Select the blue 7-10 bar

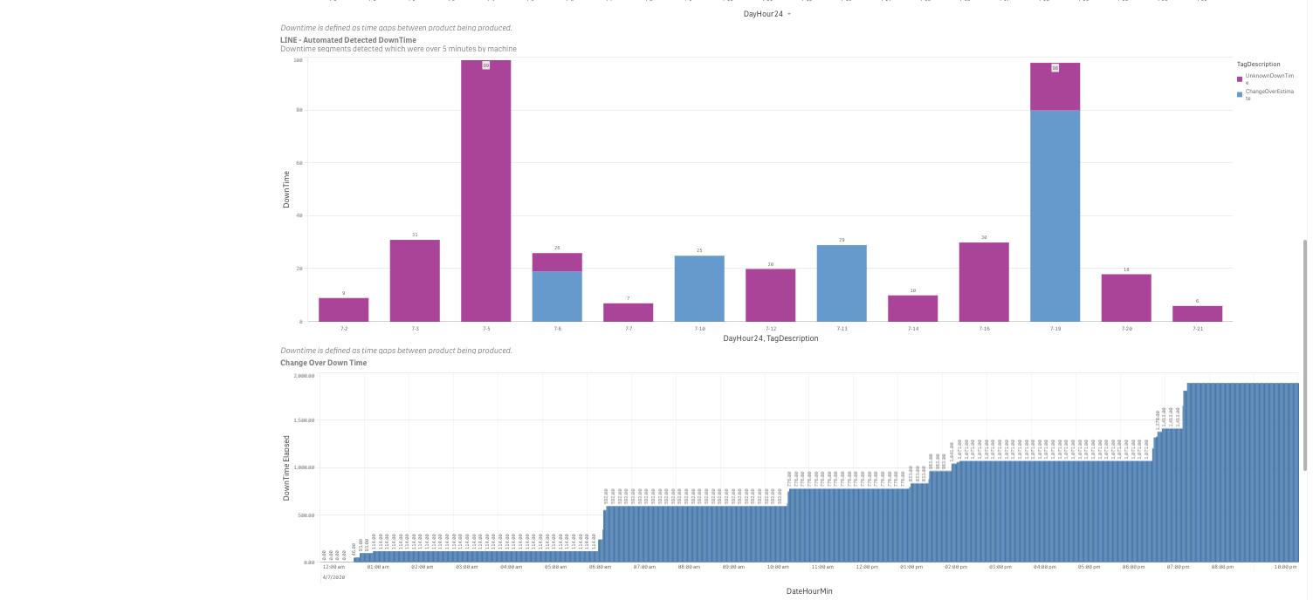click(699, 289)
